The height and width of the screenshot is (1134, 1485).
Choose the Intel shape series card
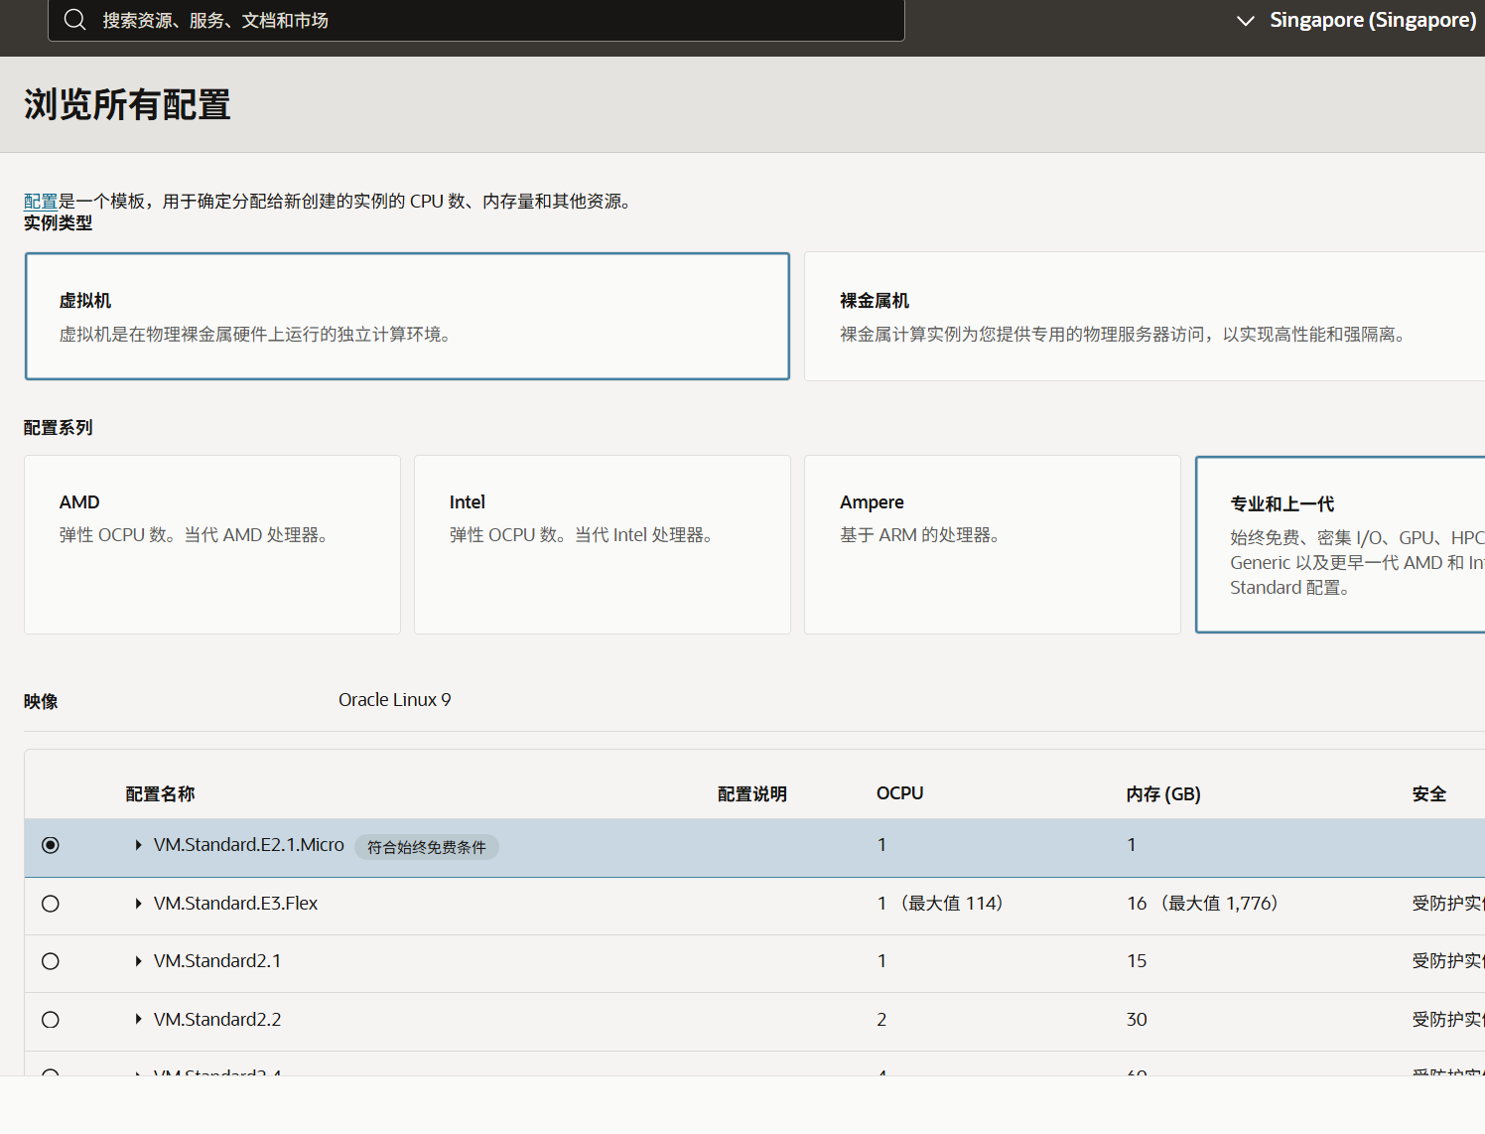[x=603, y=544]
